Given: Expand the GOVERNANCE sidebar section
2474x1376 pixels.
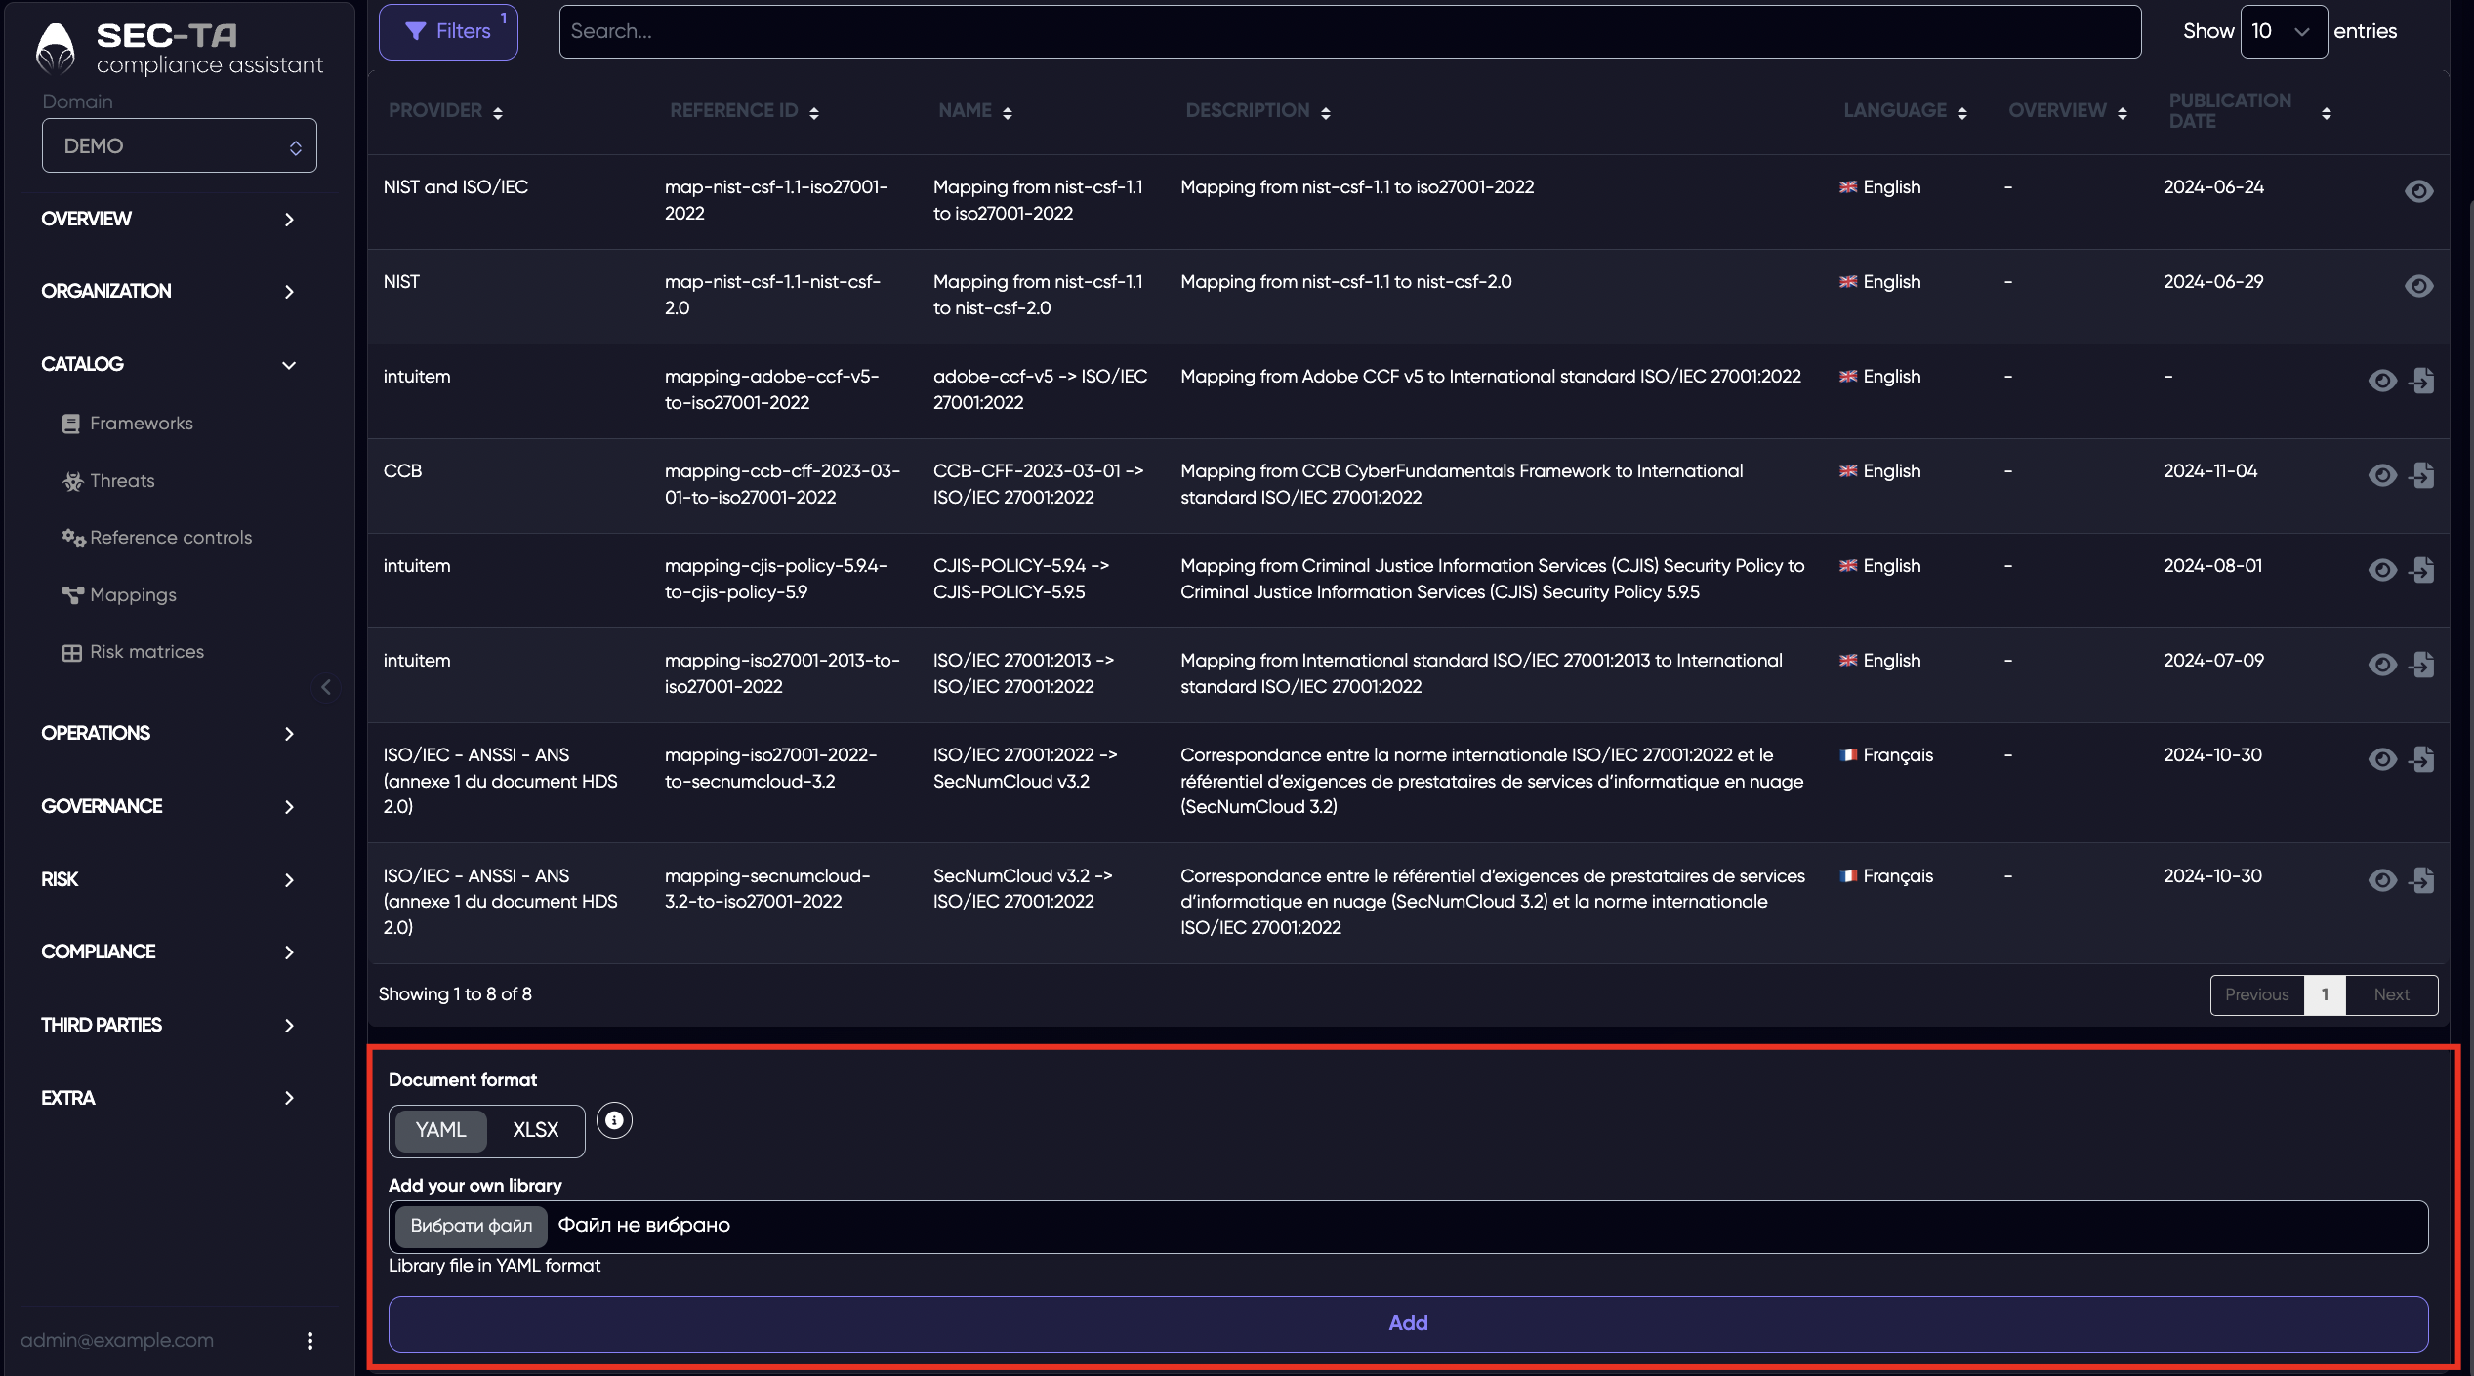Looking at the screenshot, I should click(x=168, y=806).
